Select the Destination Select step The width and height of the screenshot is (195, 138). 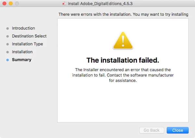(x=29, y=36)
